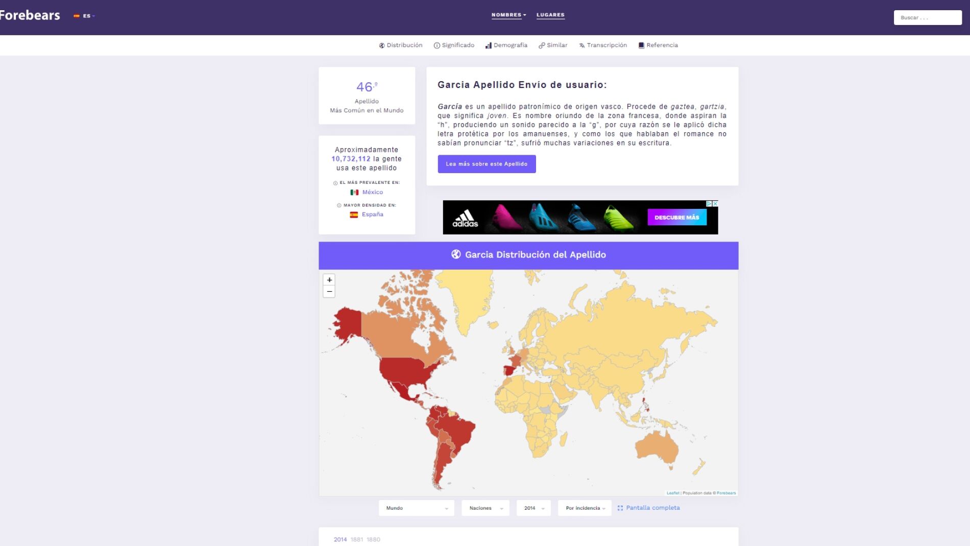Open Demografía bar chart icon
The width and height of the screenshot is (970, 546).
(x=489, y=45)
